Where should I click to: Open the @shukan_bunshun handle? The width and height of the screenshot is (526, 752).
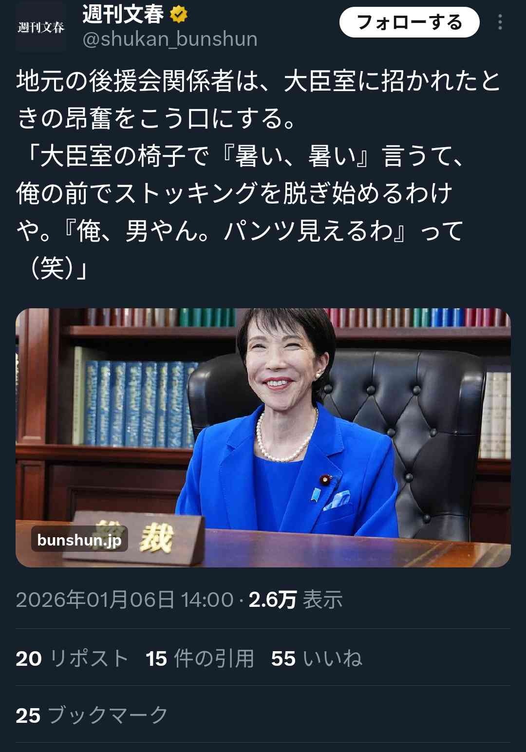coord(170,39)
